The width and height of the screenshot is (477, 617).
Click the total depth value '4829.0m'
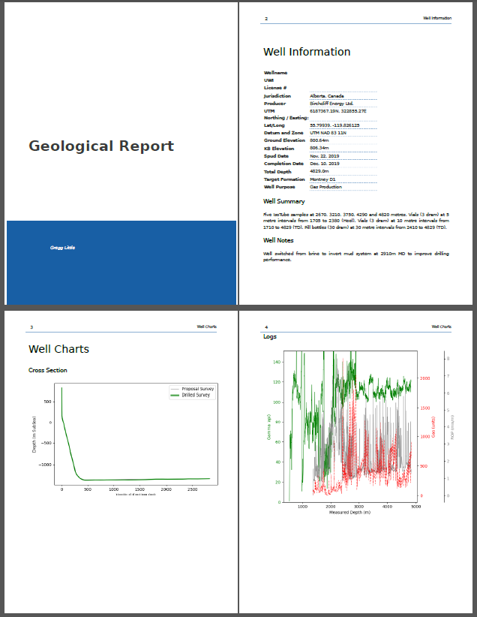click(x=319, y=171)
